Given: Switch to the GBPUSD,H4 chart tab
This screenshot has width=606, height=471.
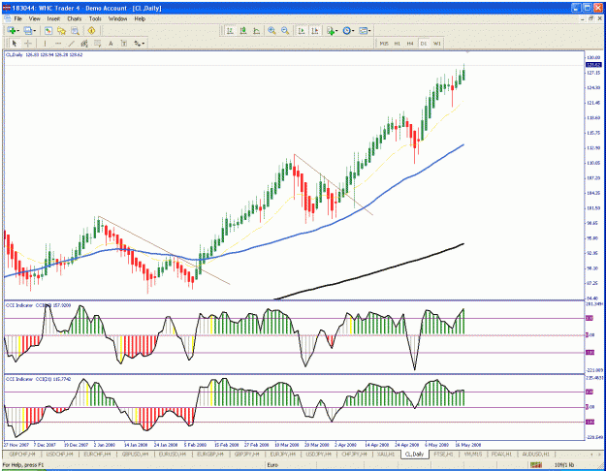Looking at the screenshot, I should coord(135,454).
